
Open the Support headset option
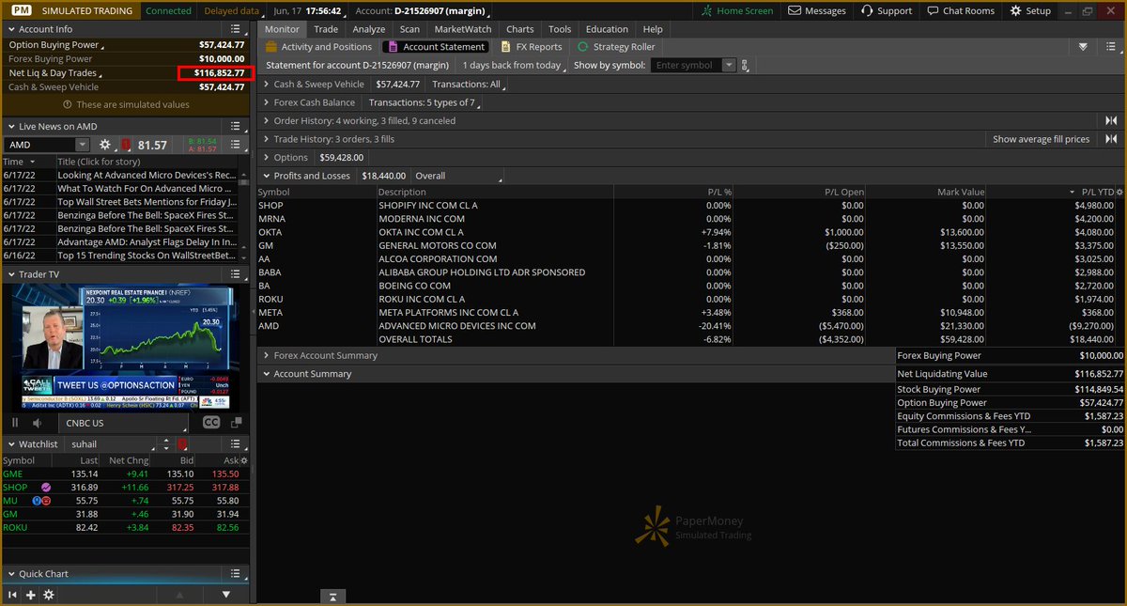[887, 10]
